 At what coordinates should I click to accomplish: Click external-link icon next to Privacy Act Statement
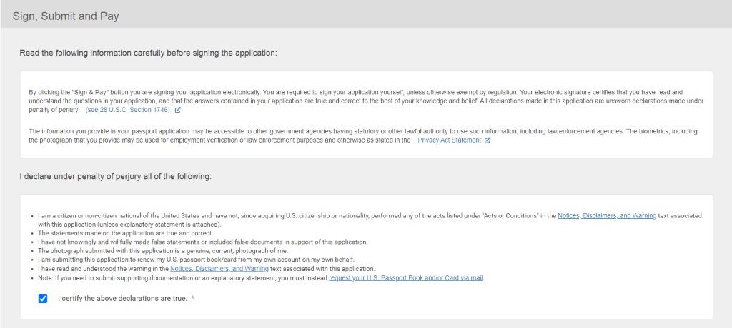[488, 140]
